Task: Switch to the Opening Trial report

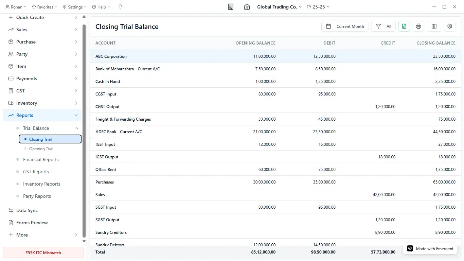Action: [x=41, y=149]
